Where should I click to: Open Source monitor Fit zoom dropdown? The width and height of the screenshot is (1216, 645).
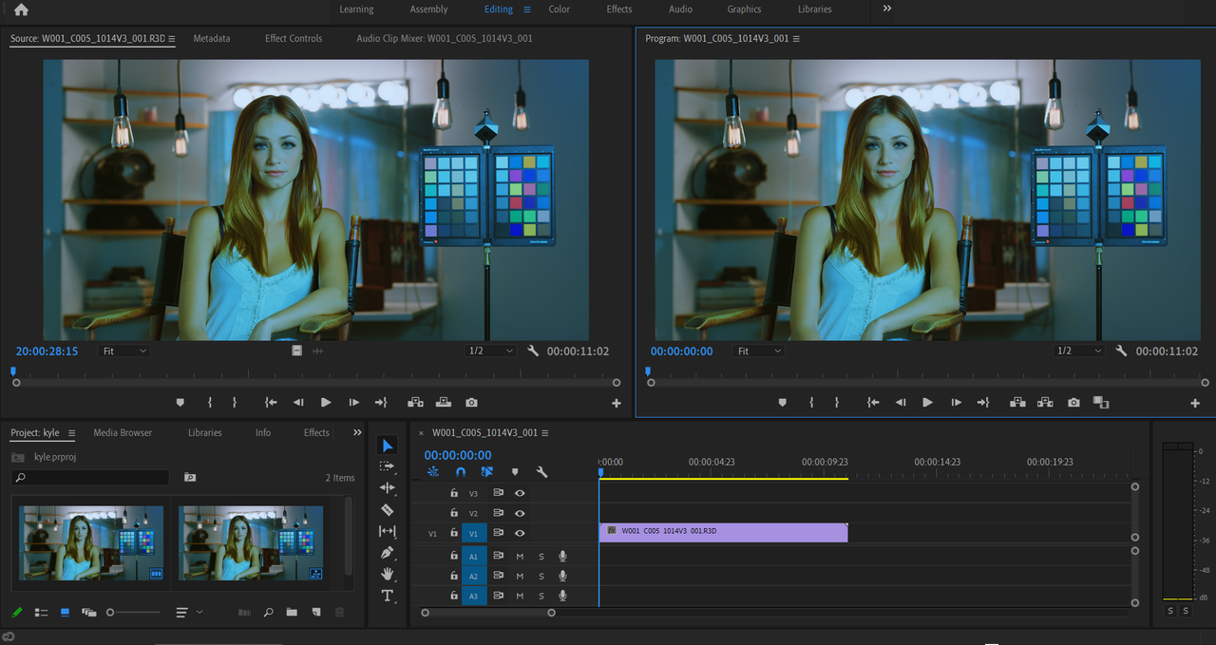[124, 351]
